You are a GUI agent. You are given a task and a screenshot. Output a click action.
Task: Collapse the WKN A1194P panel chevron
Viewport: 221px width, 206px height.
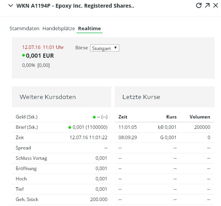[11, 6]
